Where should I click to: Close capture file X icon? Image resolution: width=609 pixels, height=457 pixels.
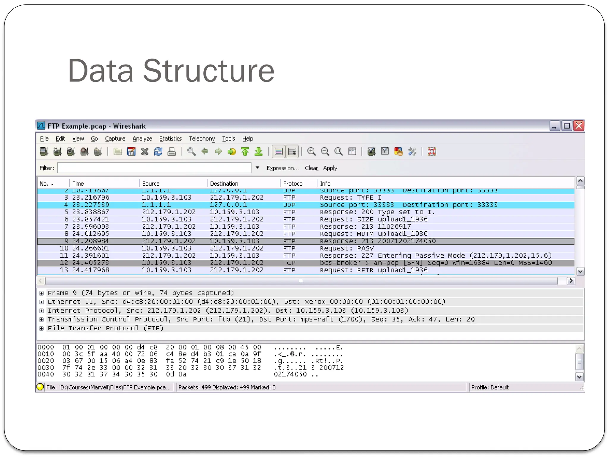(145, 151)
